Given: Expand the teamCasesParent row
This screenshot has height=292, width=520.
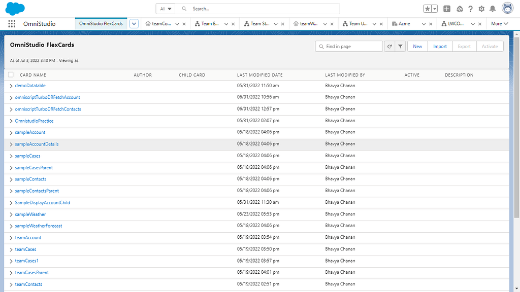Looking at the screenshot, I should point(11,273).
